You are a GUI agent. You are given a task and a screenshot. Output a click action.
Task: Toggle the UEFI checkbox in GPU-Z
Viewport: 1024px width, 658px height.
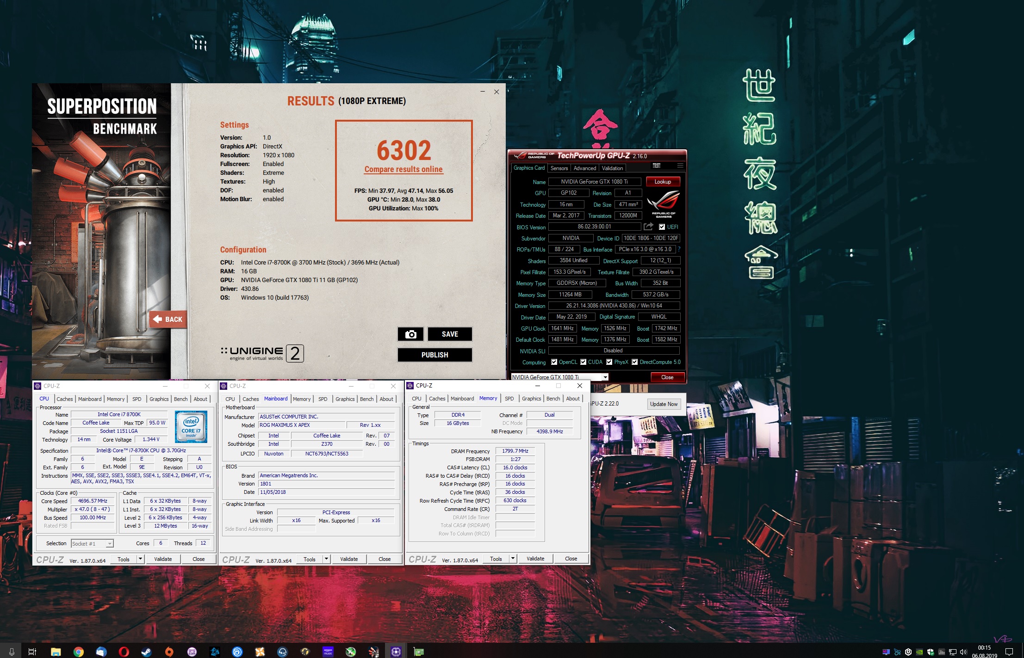pos(662,227)
